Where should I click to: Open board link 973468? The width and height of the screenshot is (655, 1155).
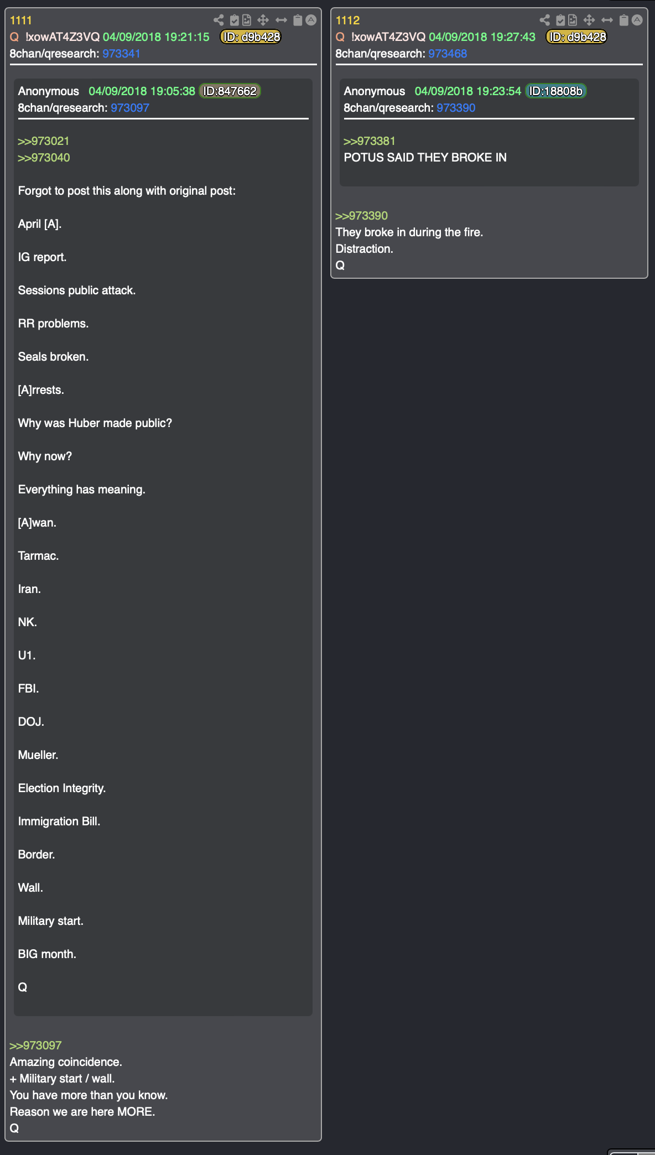tap(448, 54)
